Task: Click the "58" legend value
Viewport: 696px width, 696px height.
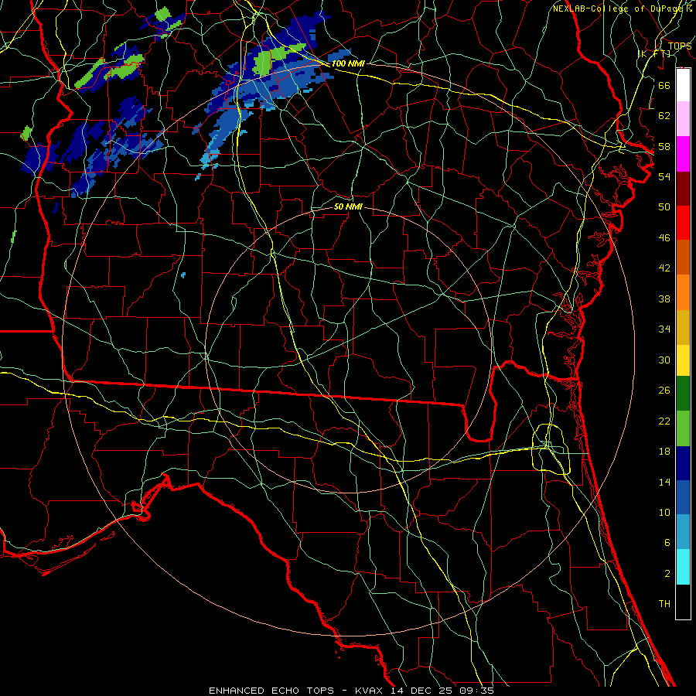Action: [664, 146]
